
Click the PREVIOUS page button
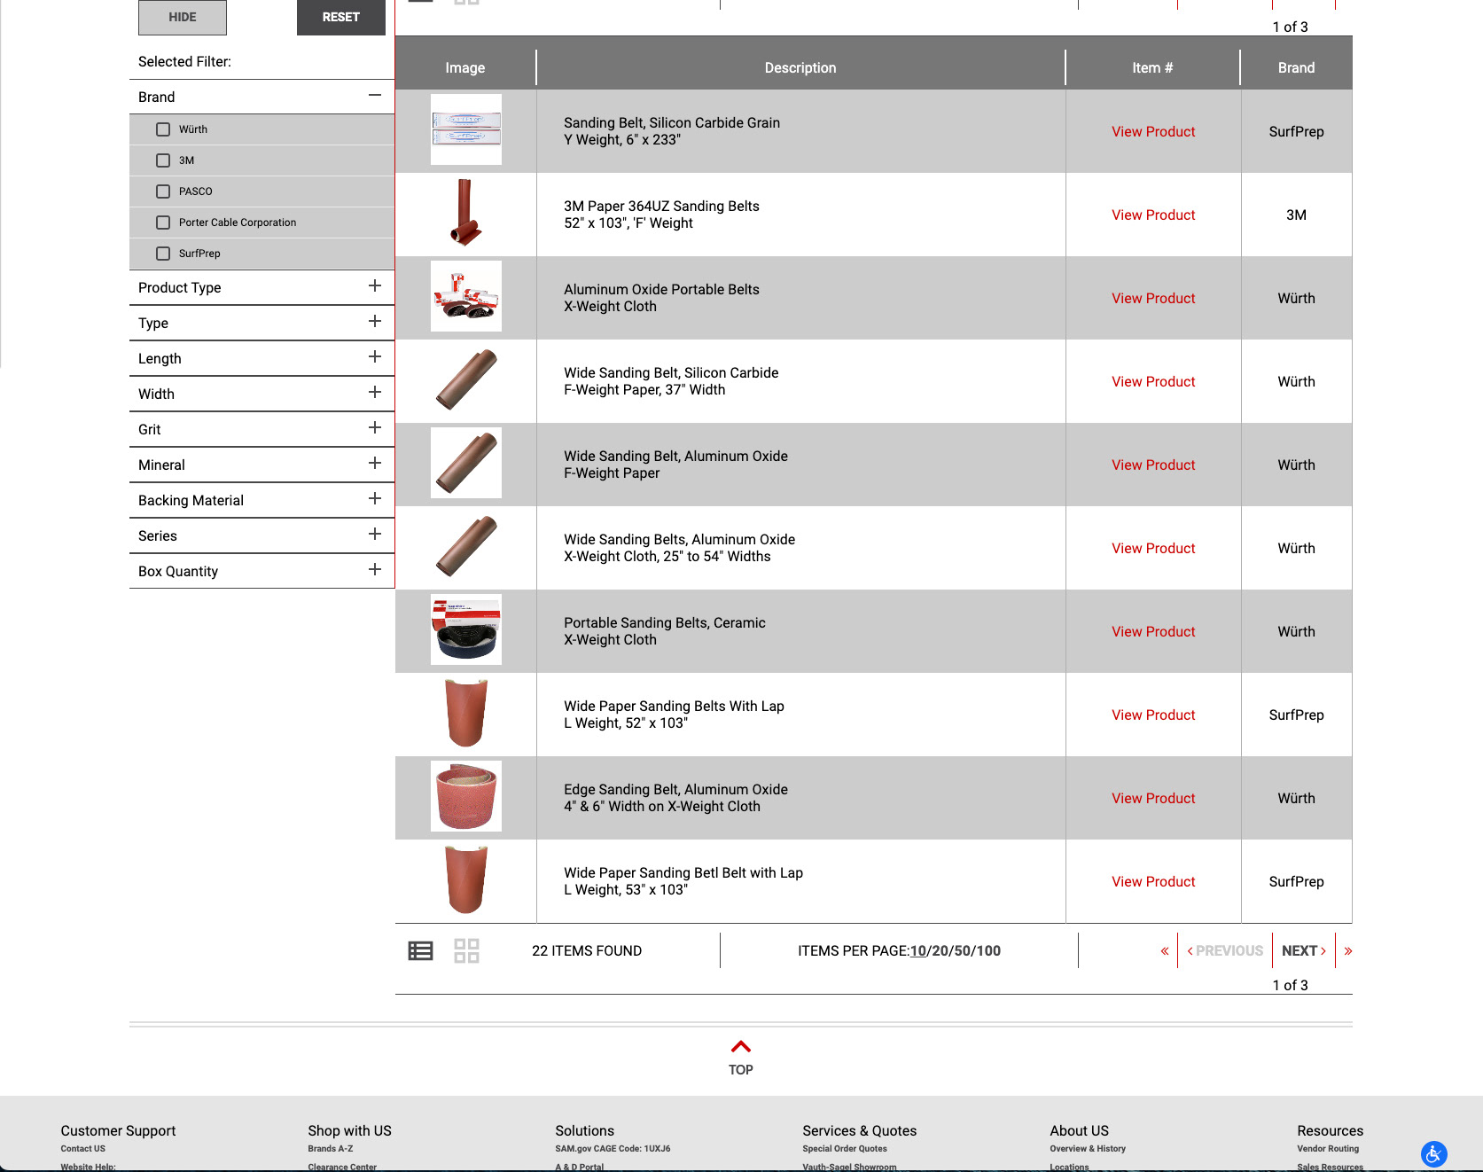(1225, 950)
